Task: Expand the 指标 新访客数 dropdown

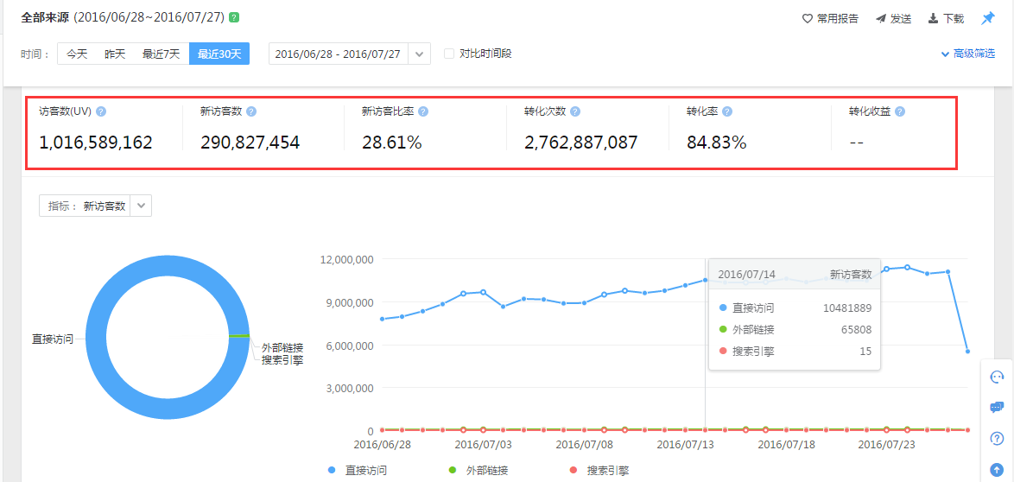Action: pyautogui.click(x=141, y=206)
